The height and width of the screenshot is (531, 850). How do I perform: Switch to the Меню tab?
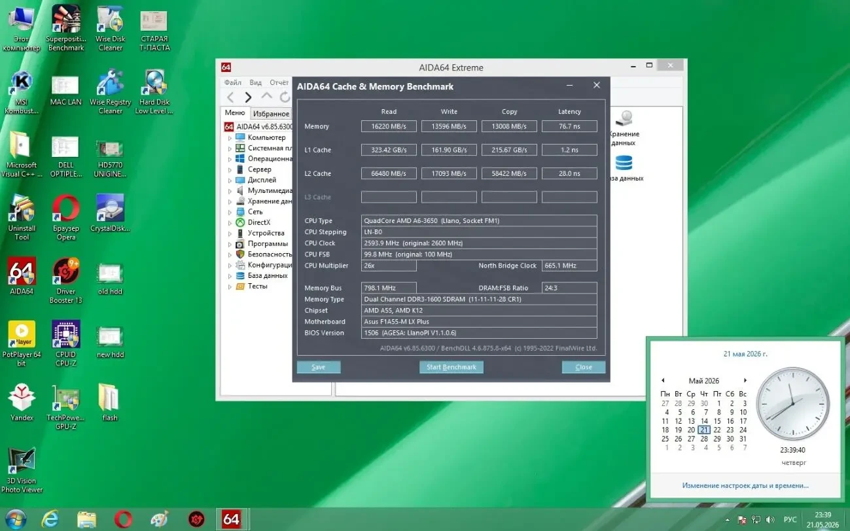(235, 113)
